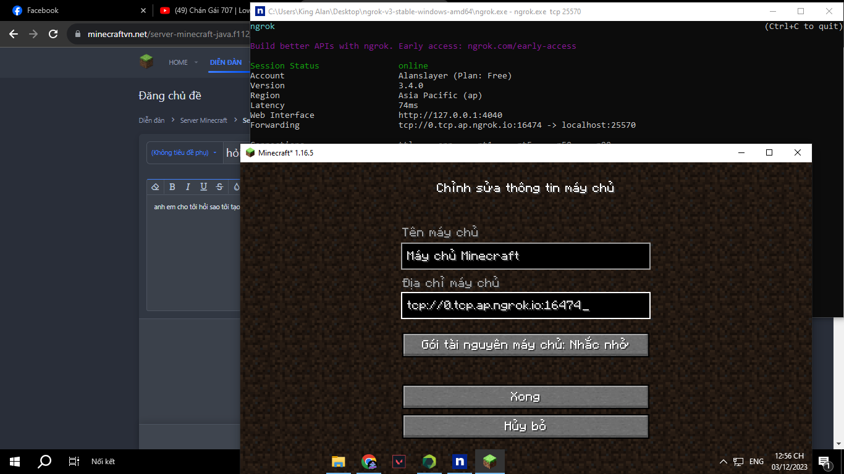This screenshot has width=844, height=474.
Task: Click the eraser remove formatting icon
Action: (x=156, y=187)
